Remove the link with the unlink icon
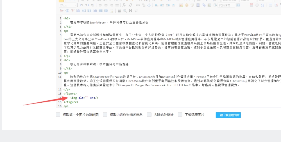The height and width of the screenshot is (144, 281). pos(144,5)
